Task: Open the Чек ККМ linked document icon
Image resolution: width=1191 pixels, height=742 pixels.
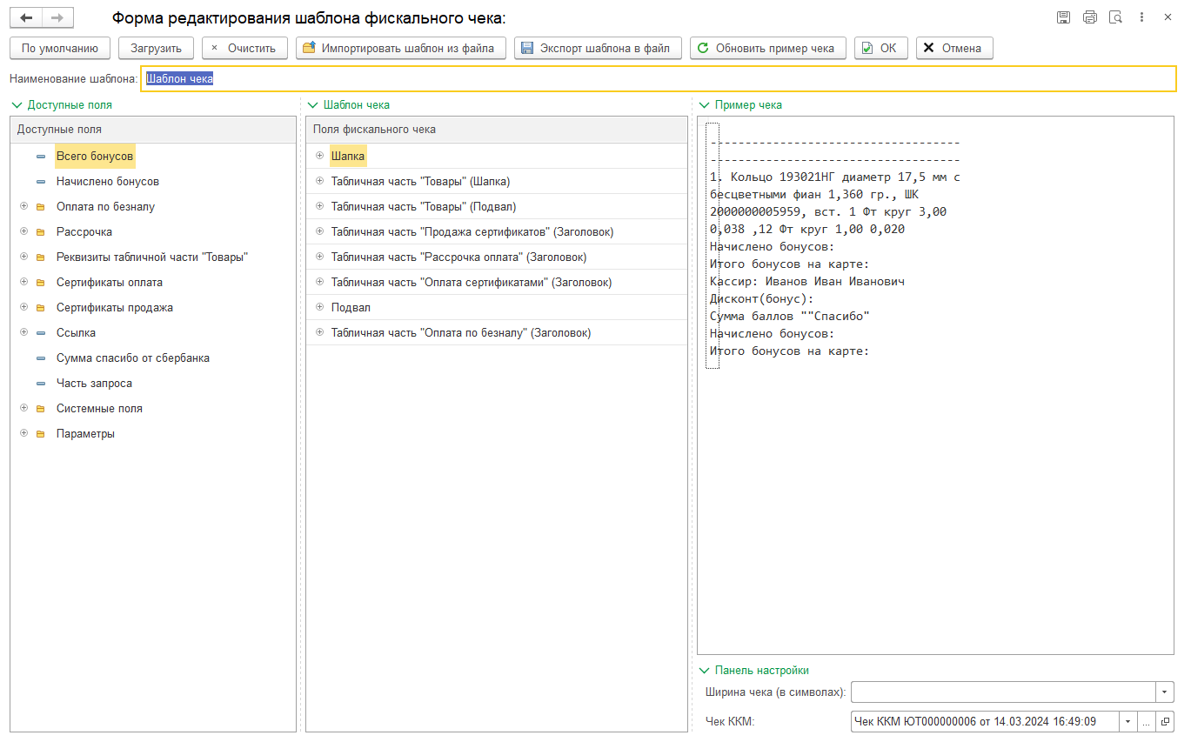Action: [1165, 721]
